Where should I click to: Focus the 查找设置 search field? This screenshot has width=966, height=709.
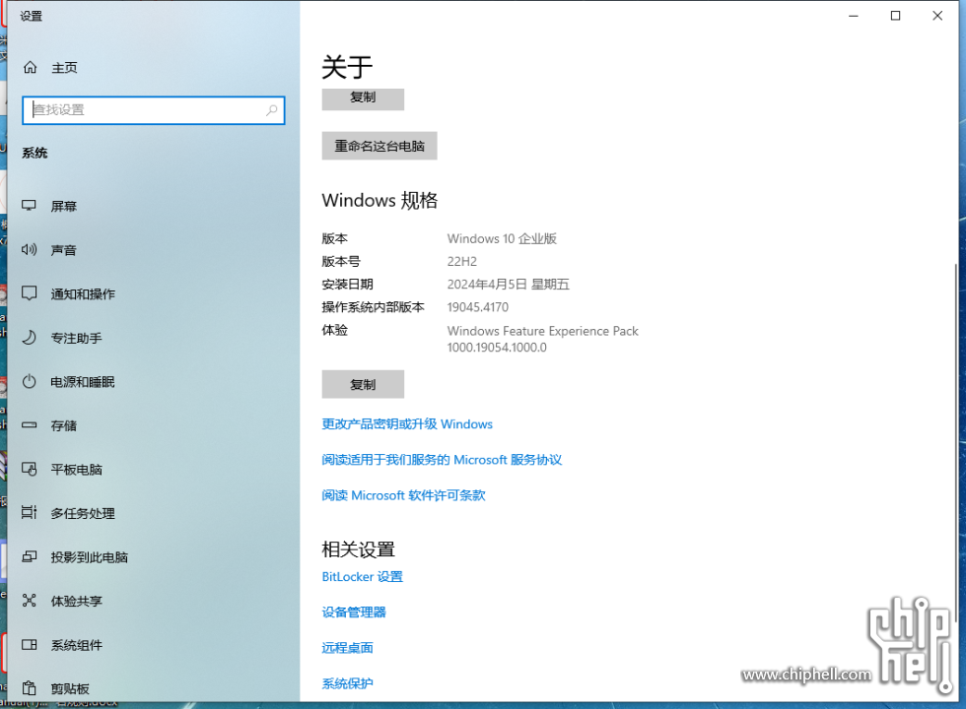coord(153,110)
